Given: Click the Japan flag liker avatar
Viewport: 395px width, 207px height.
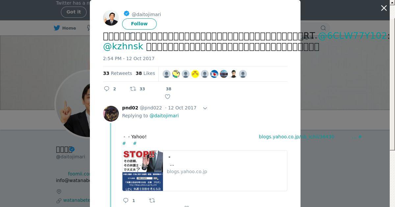Looking at the screenshot, I should (x=214, y=74).
